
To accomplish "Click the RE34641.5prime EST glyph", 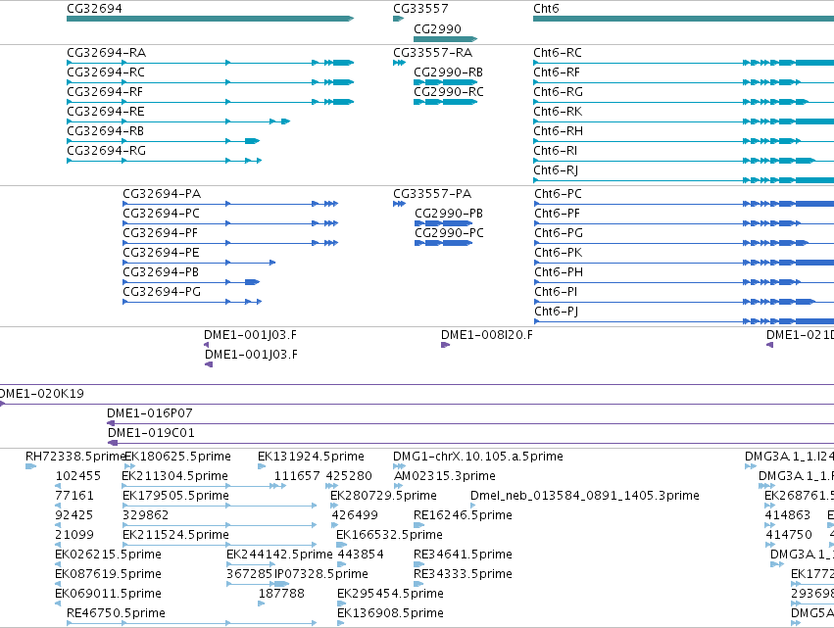I will click(x=419, y=564).
